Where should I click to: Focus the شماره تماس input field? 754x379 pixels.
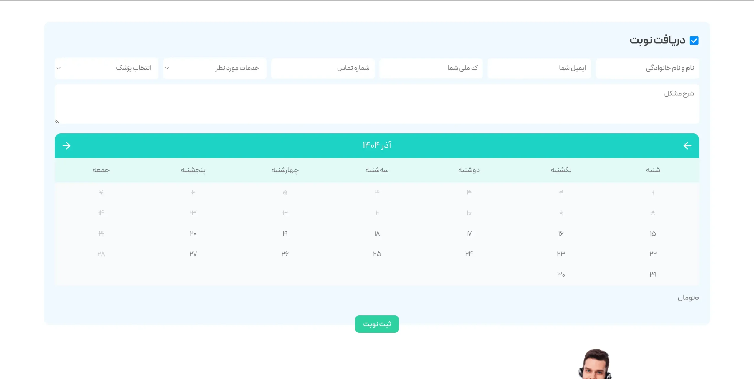323,68
